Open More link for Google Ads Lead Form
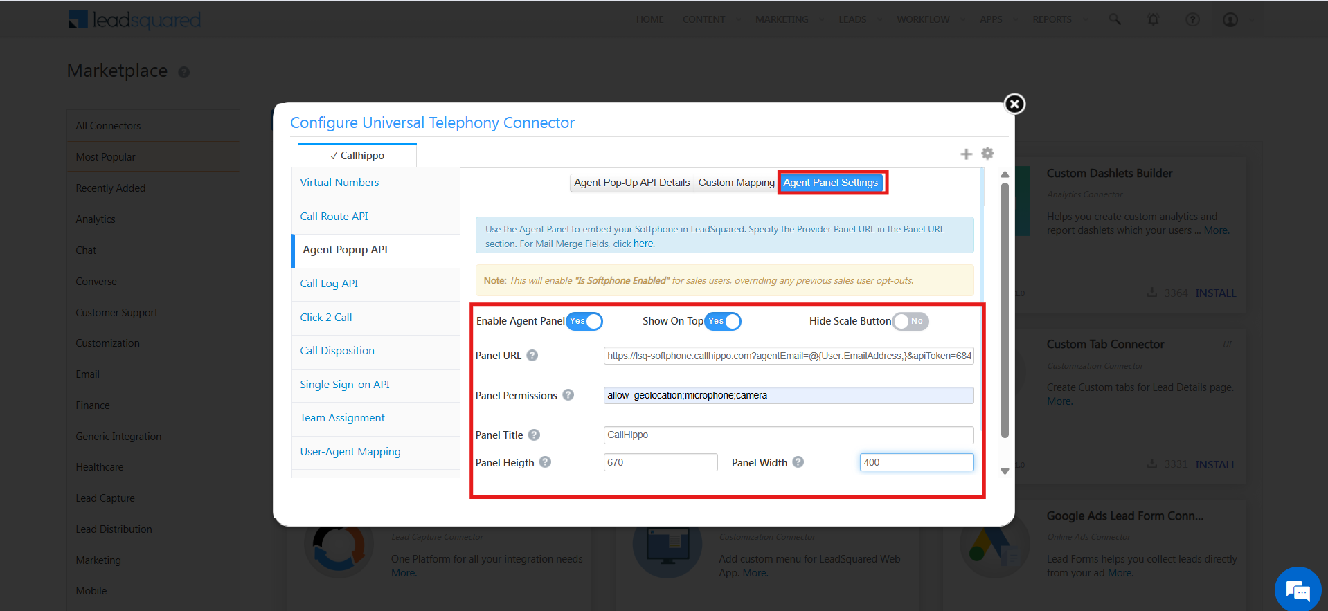The height and width of the screenshot is (611, 1328). 1120,573
